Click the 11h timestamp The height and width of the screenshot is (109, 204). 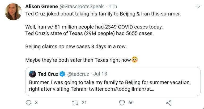(114, 6)
